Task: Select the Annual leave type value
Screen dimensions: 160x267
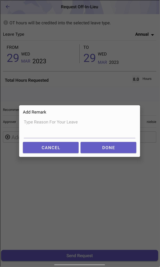Action: point(142,34)
